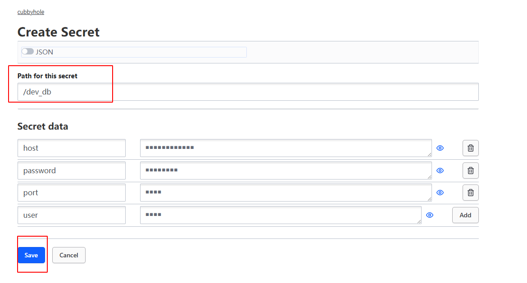
Task: Enable the JSON toggle switch
Action: (27, 52)
